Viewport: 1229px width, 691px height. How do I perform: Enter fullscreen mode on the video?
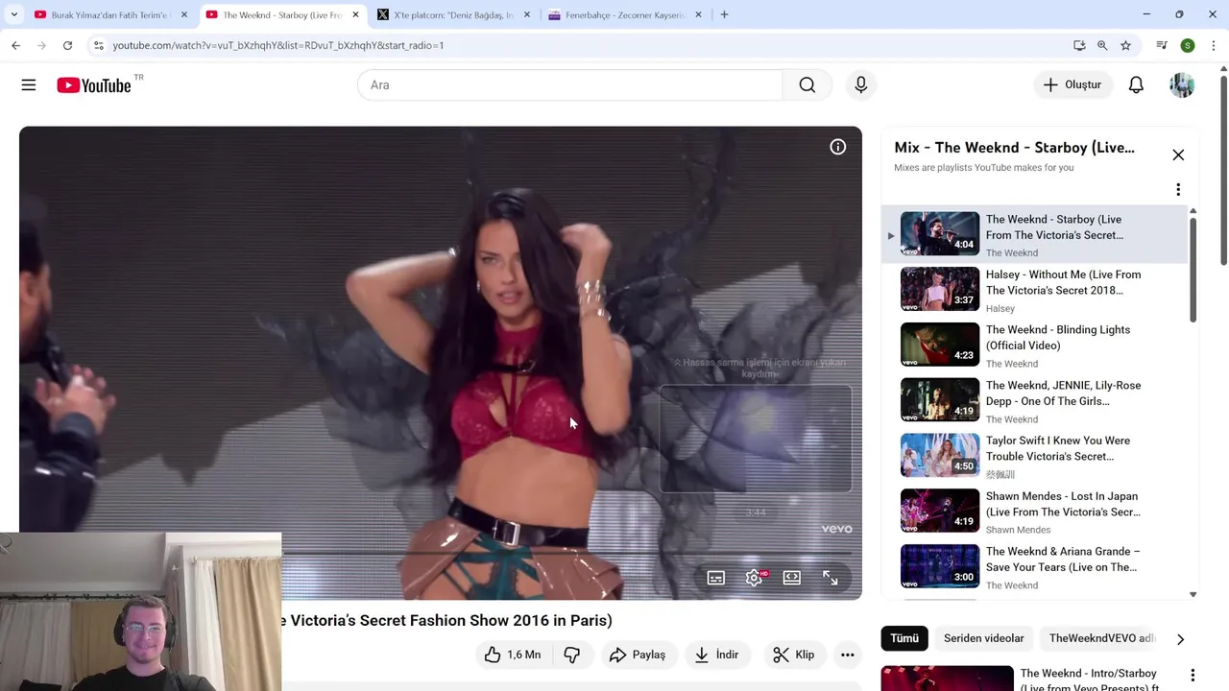click(831, 578)
